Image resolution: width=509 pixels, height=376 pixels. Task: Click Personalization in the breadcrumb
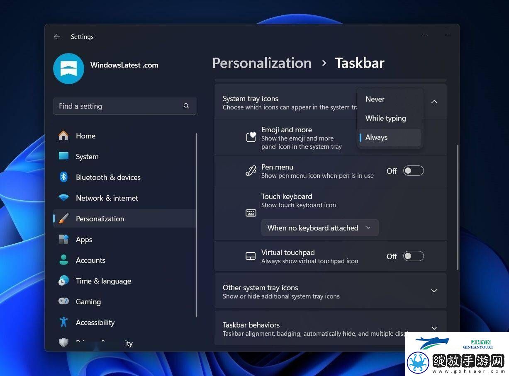point(262,63)
